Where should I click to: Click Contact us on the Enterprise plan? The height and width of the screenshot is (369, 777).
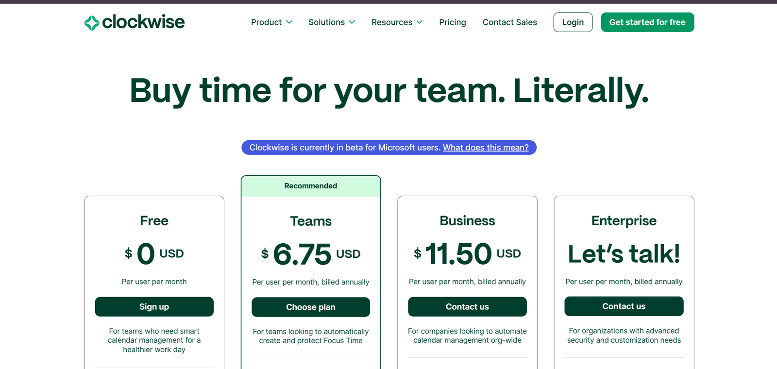point(624,306)
